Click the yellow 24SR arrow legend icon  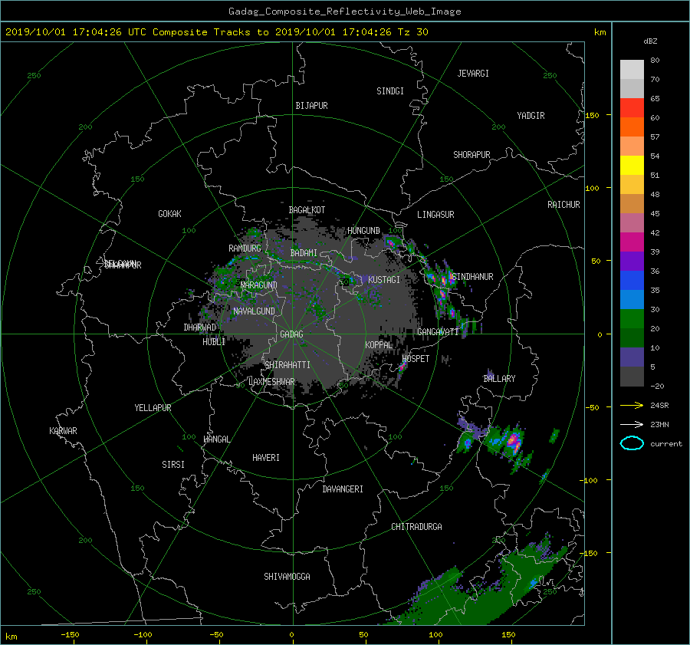[x=632, y=405]
